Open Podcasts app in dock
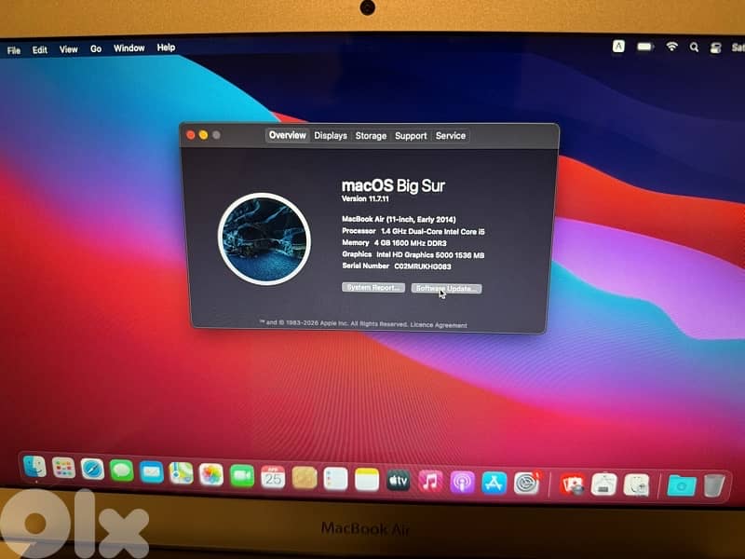This screenshot has width=745, height=559. coord(462,483)
